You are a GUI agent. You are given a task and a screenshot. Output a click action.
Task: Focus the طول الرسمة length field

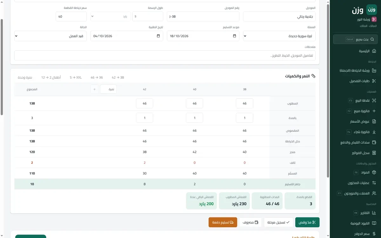(148, 17)
